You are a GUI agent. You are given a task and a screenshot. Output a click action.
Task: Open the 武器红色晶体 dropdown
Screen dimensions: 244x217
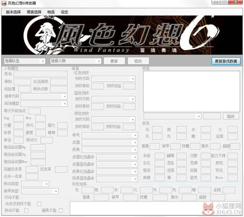click(117, 157)
